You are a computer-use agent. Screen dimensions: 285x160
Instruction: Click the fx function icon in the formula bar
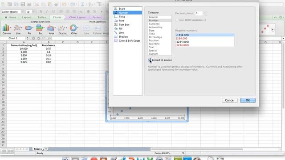click(49, 38)
